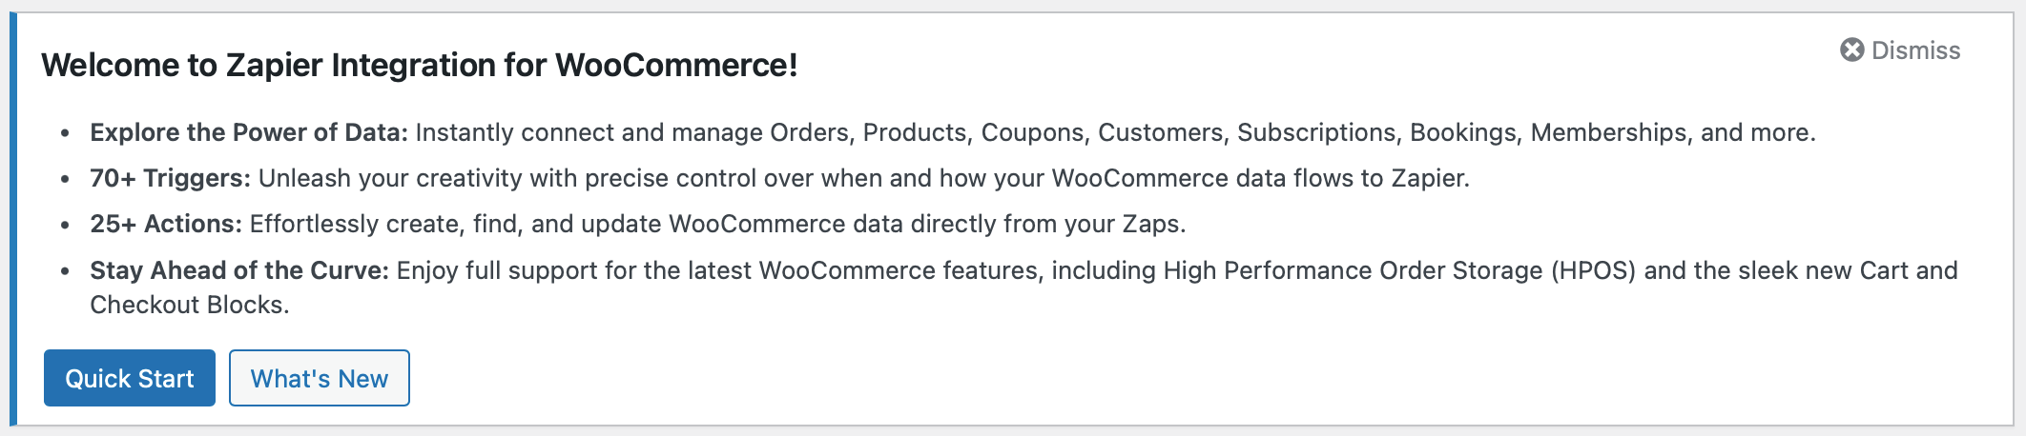Click the "Checkout Blocks." text line

click(x=189, y=305)
